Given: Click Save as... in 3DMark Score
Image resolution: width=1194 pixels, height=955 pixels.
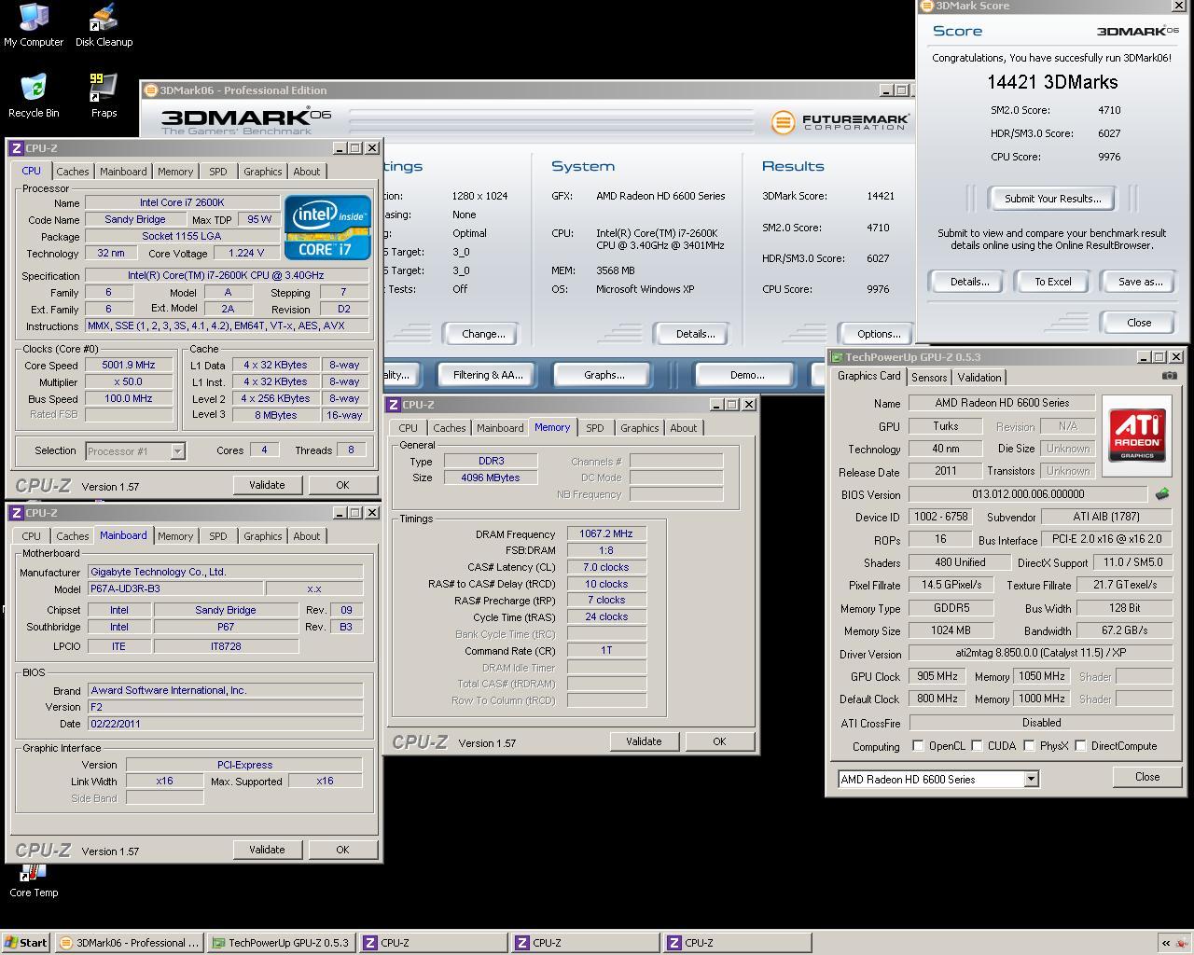Looking at the screenshot, I should click(x=1140, y=282).
